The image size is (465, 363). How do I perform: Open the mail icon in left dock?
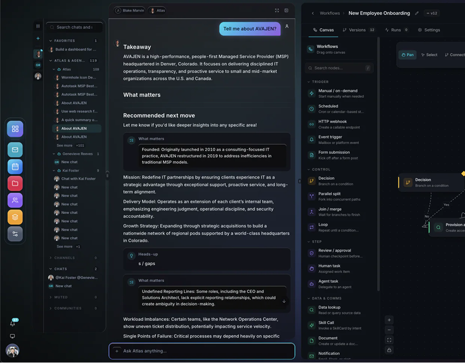click(15, 150)
